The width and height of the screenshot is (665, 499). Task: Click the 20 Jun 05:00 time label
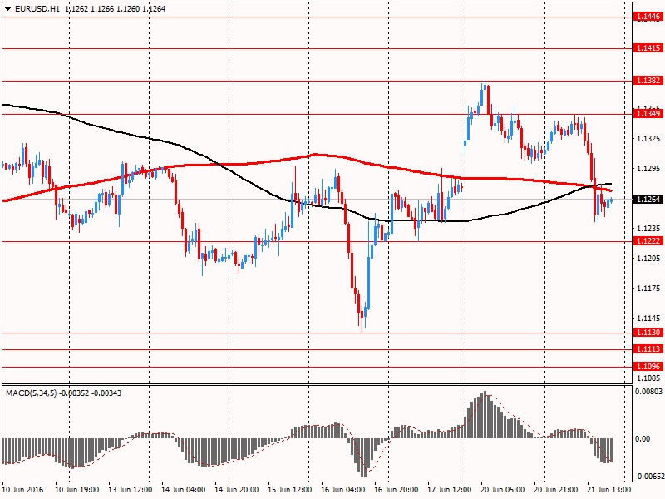[x=503, y=489]
